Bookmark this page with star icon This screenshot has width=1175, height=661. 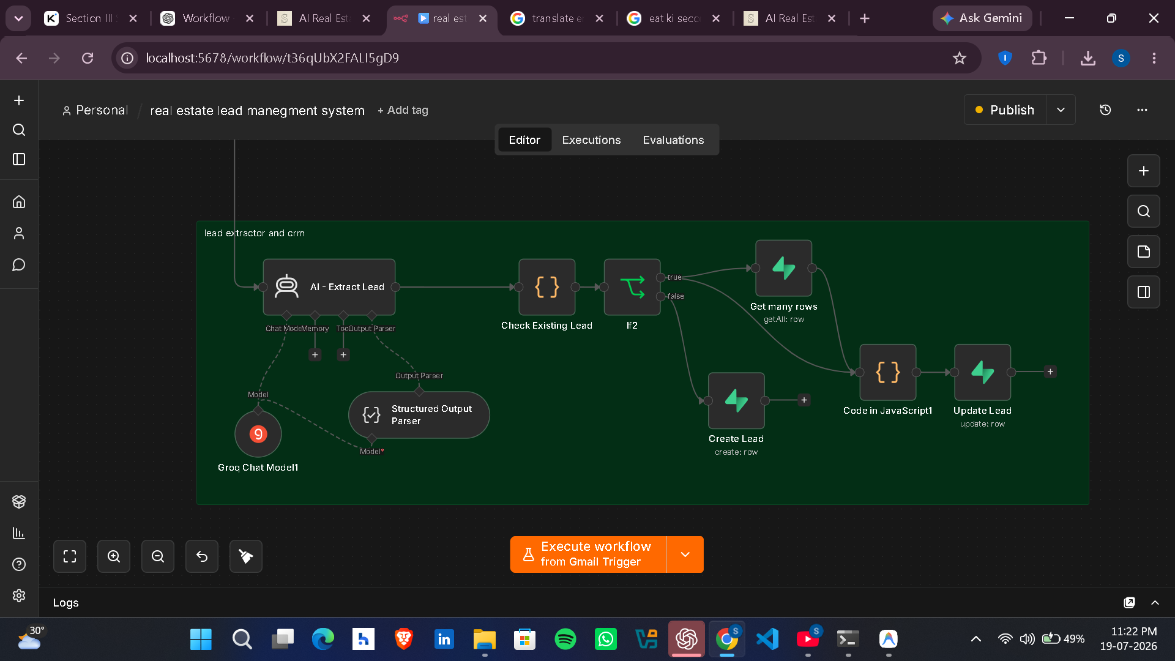point(959,58)
